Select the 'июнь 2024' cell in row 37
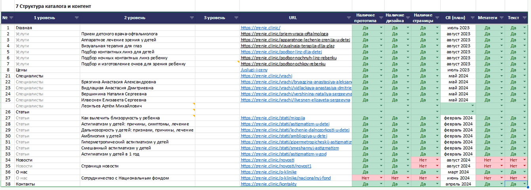 coord(458,178)
